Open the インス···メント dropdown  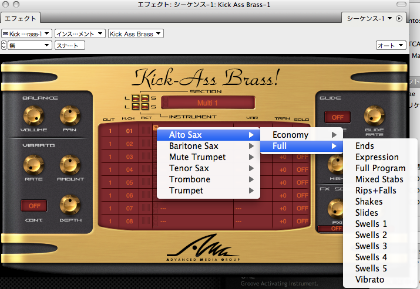click(80, 33)
